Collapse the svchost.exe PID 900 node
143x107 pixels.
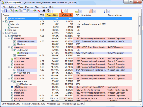coord(9,39)
